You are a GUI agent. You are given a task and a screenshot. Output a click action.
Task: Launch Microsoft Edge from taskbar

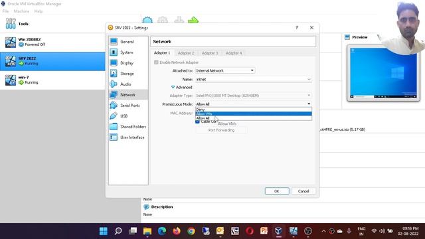[162, 231]
